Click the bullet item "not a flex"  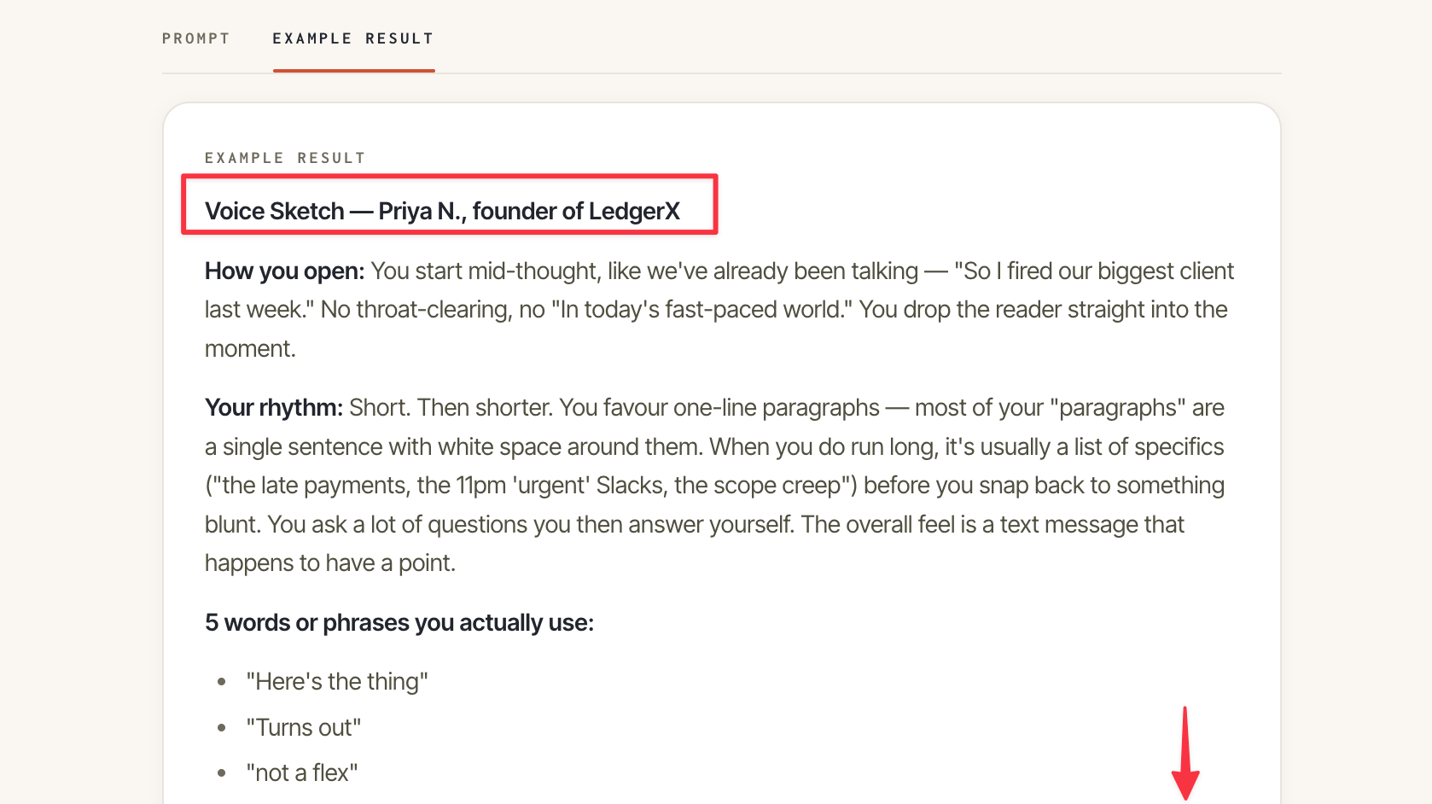click(x=302, y=773)
